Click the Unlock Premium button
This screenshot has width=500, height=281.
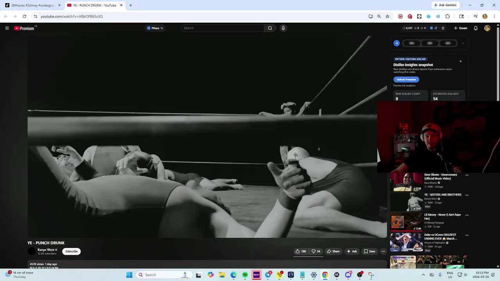406,79
